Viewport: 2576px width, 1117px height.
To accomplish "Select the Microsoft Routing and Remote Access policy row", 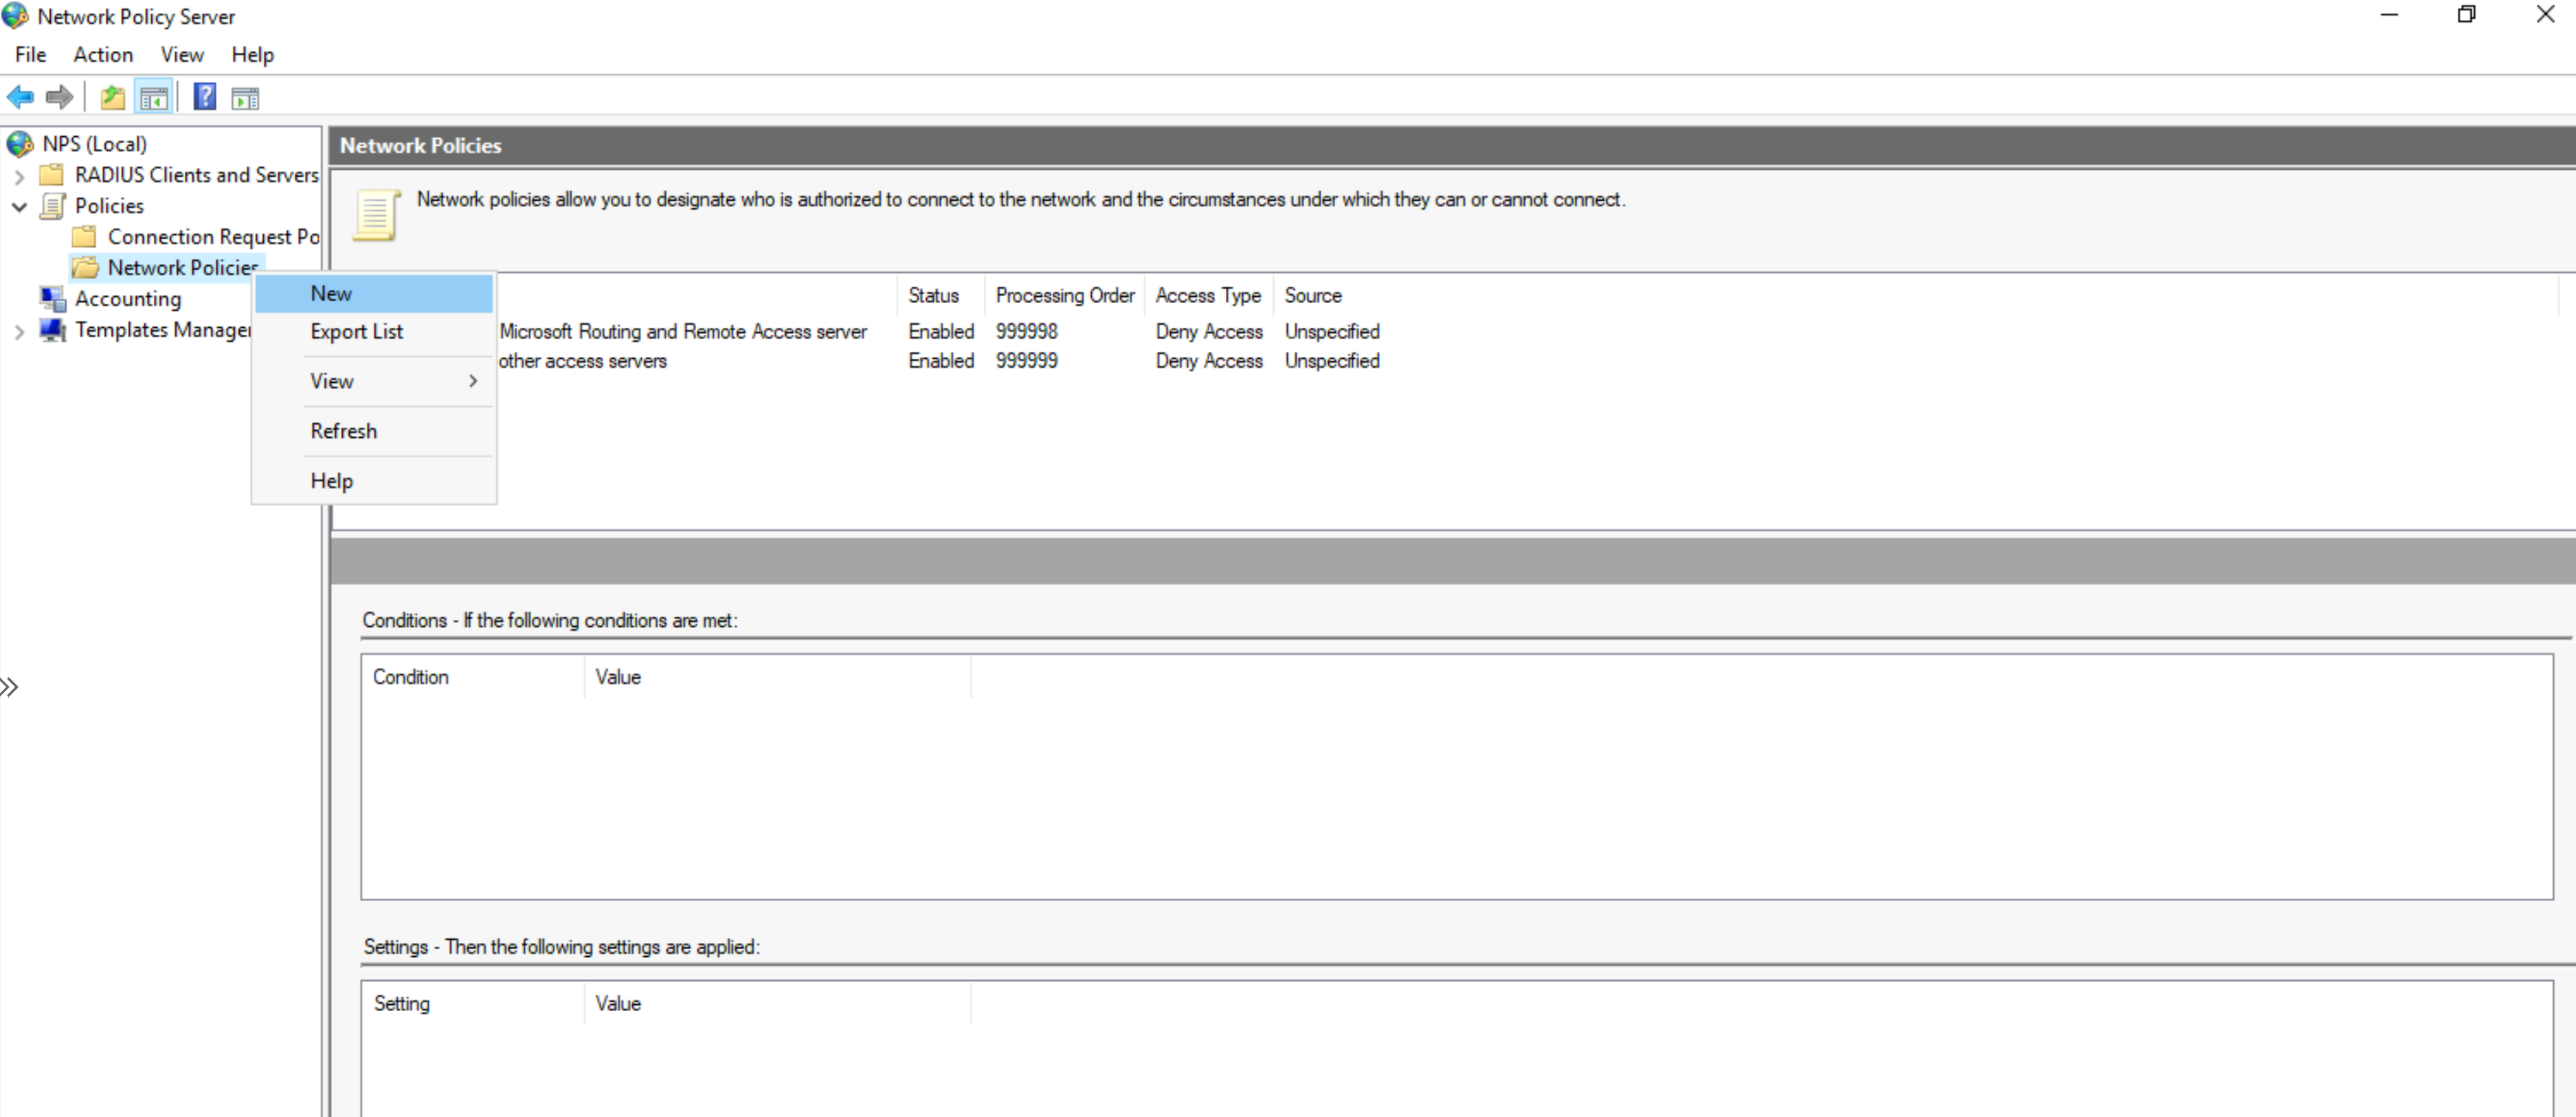I will pyautogui.click(x=683, y=331).
